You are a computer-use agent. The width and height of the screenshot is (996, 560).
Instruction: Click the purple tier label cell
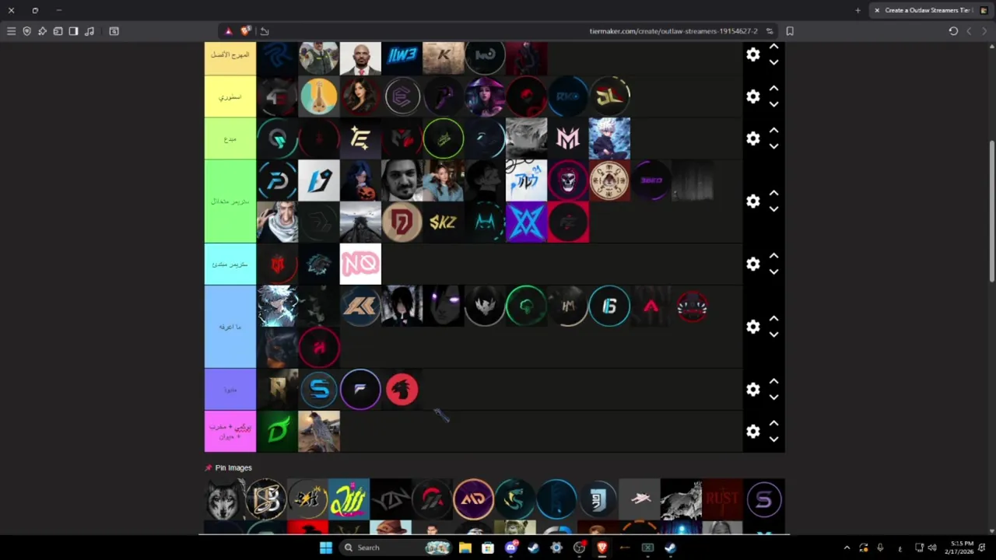pos(230,390)
